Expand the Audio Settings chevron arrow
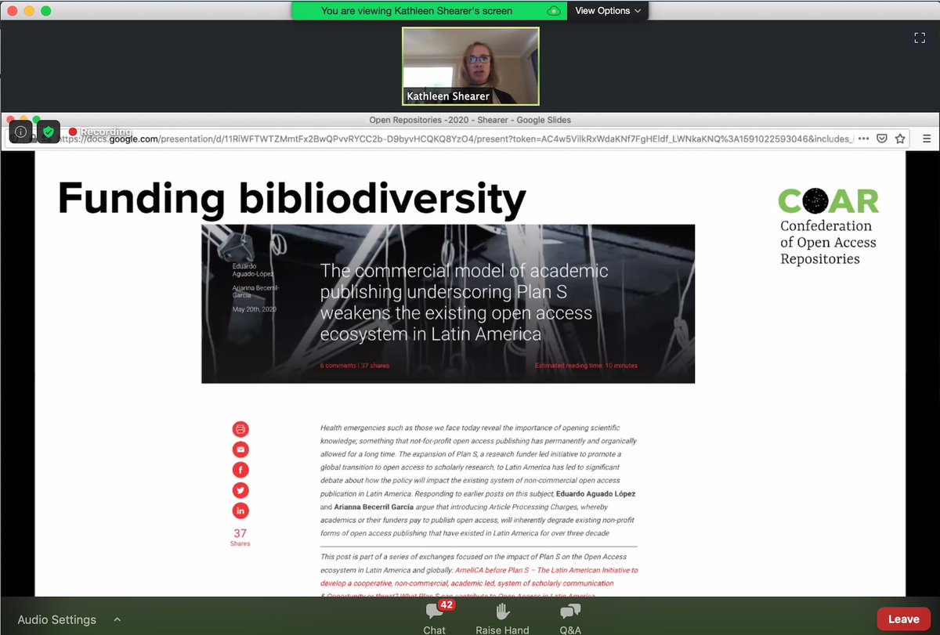The height and width of the screenshot is (635, 940). (117, 619)
